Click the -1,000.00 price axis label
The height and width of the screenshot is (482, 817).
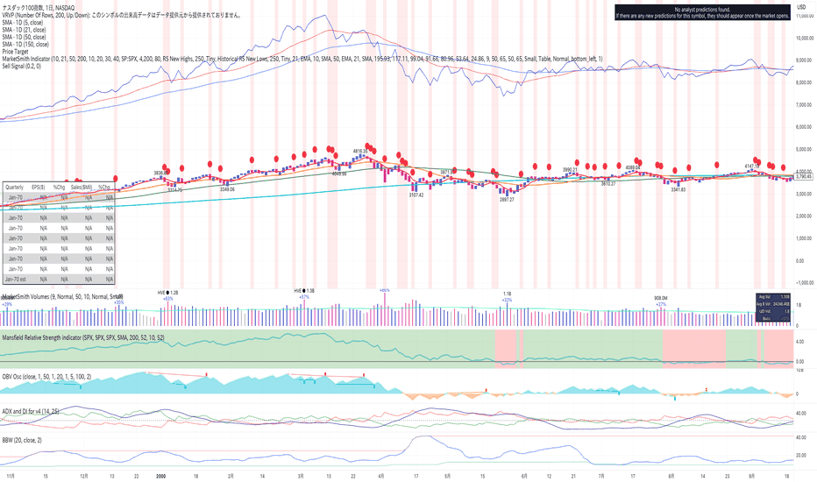[805, 282]
